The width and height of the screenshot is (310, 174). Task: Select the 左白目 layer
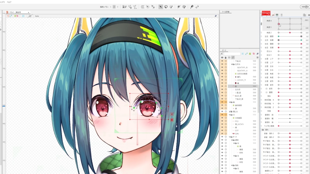click(x=238, y=89)
